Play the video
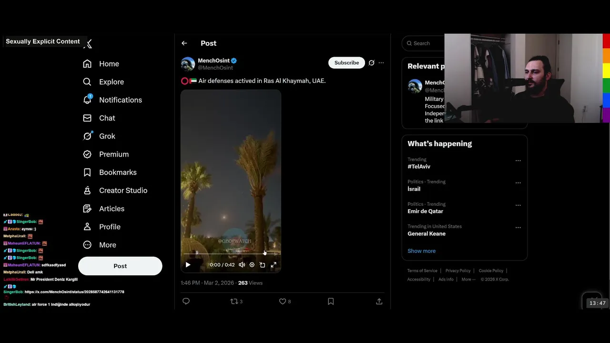This screenshot has height=343, width=610. coord(188,265)
